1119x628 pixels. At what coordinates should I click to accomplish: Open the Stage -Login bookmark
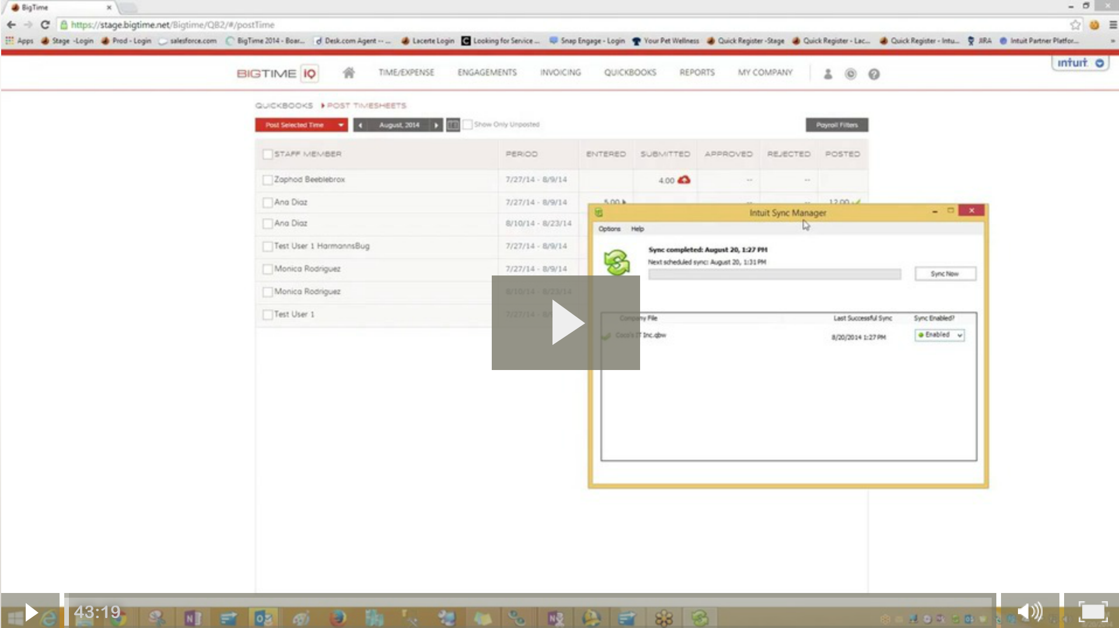pos(67,41)
